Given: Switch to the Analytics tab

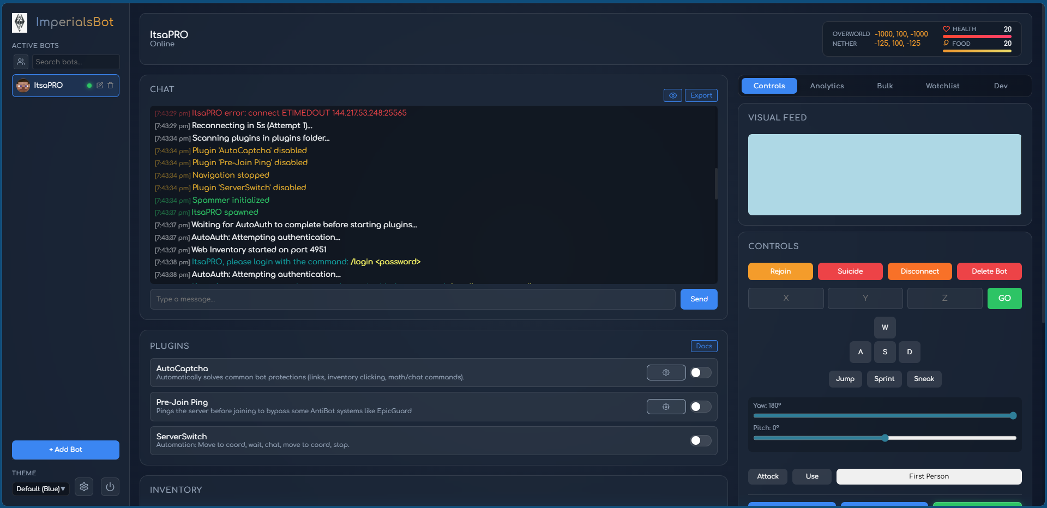Looking at the screenshot, I should pyautogui.click(x=827, y=86).
